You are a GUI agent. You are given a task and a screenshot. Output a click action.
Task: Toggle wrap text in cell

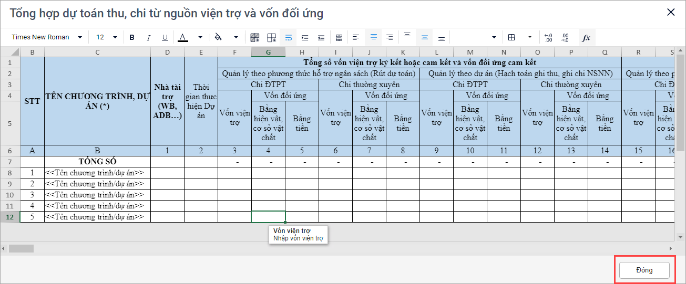tap(288, 37)
